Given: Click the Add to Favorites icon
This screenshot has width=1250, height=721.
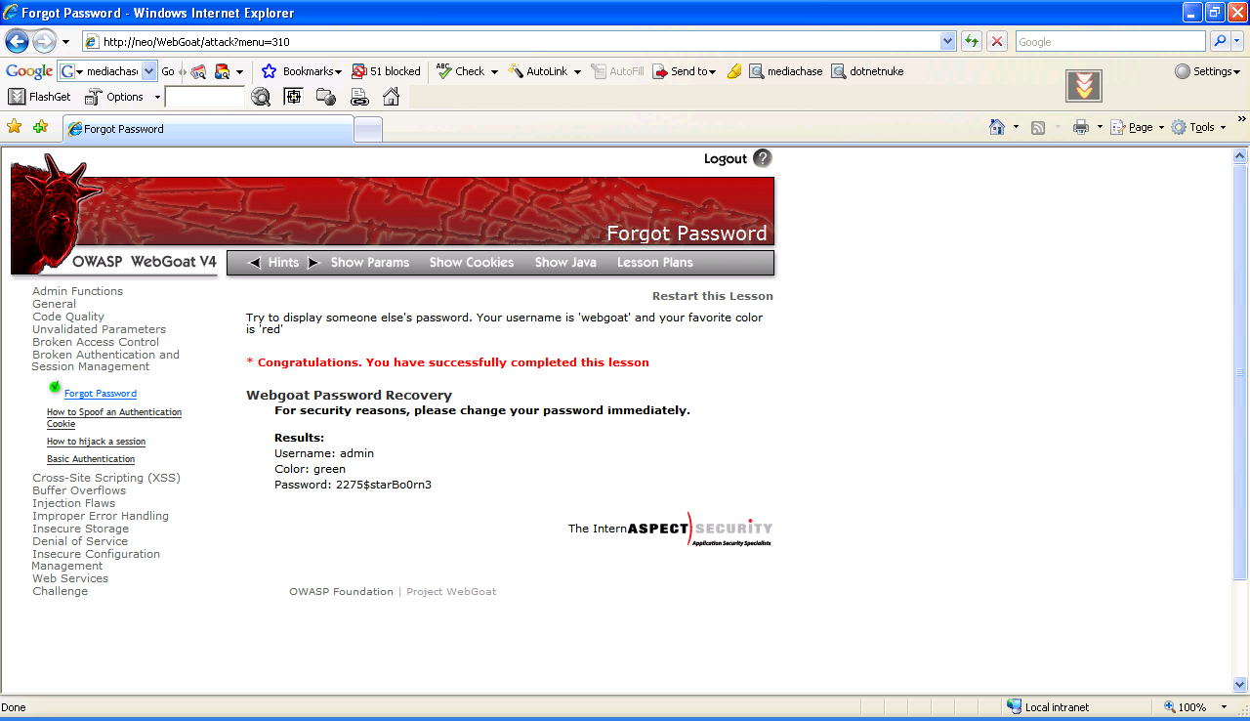Looking at the screenshot, I should (40, 127).
